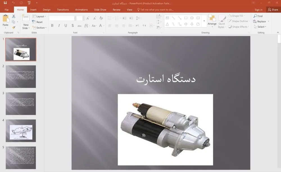The image size is (281, 172).
Task: Click Decrease List Level icon
Action: click(x=124, y=18)
